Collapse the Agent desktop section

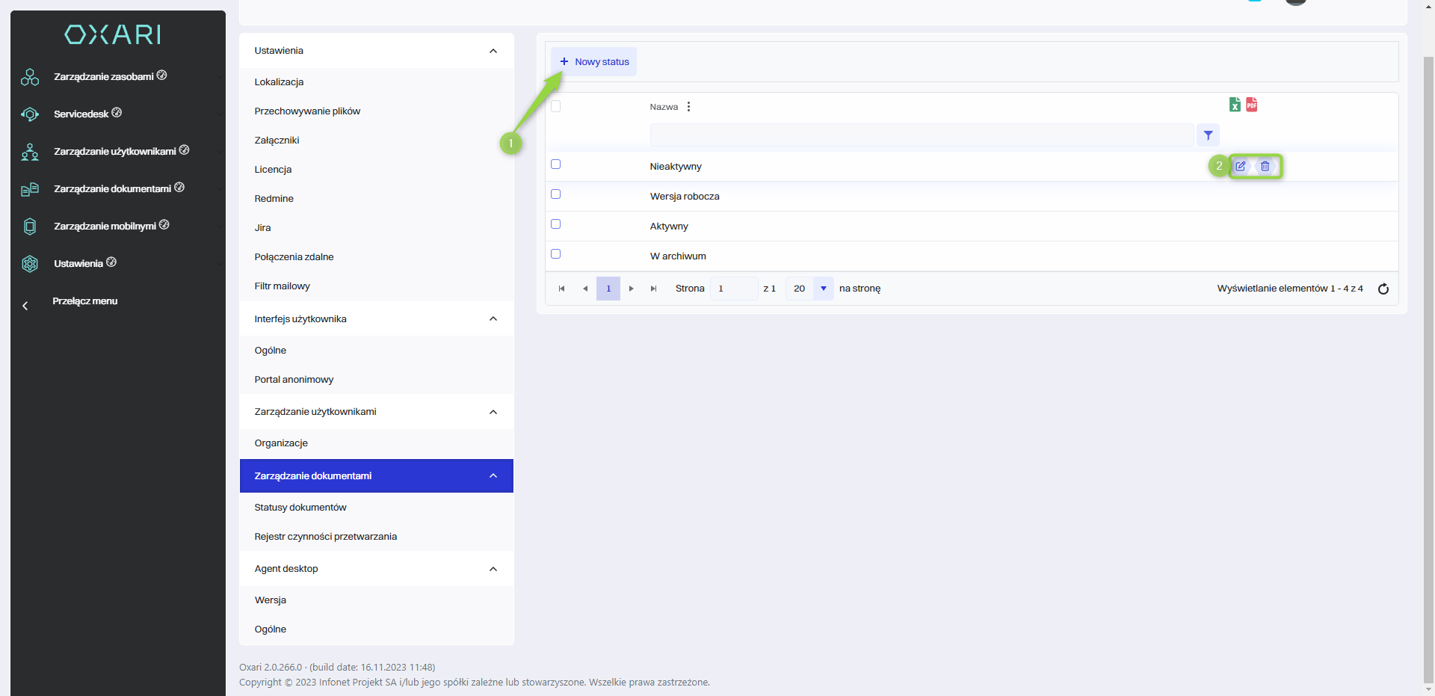pos(493,569)
